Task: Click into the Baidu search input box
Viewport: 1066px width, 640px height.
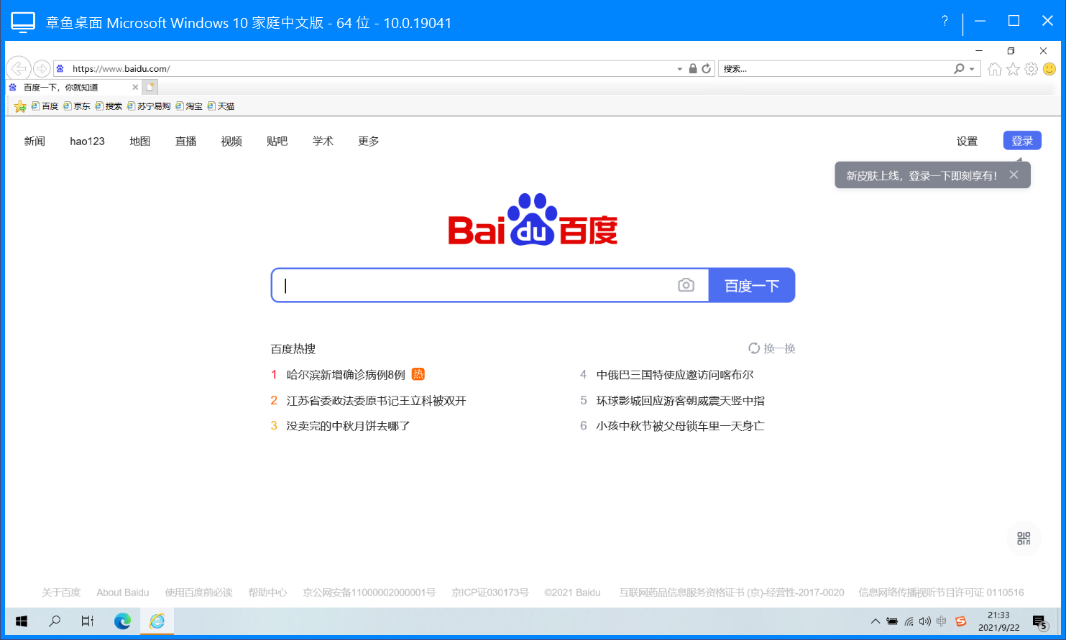Action: (x=474, y=286)
